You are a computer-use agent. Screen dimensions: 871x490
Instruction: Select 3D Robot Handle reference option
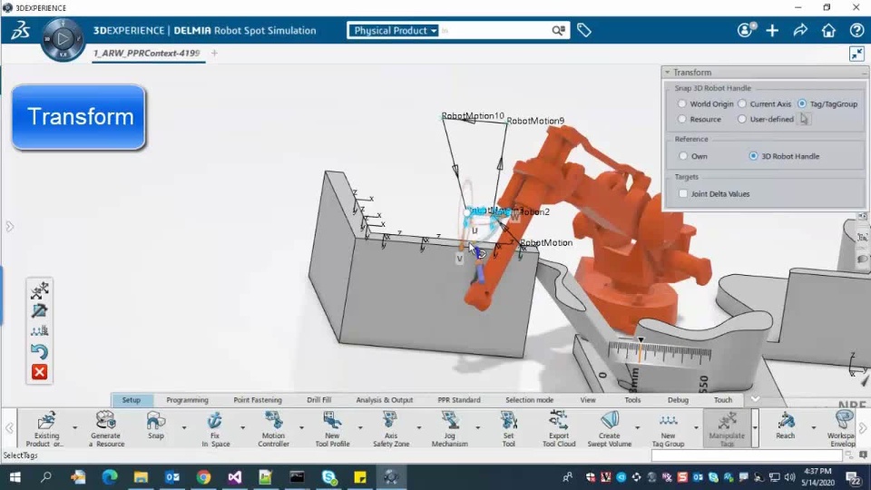tap(753, 156)
